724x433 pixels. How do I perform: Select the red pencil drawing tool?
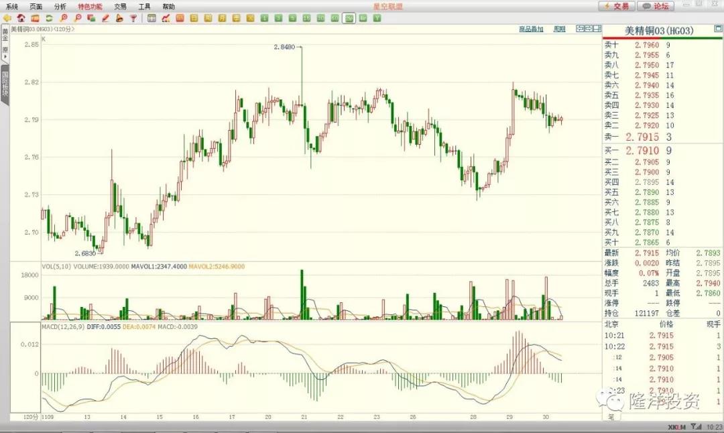(x=105, y=19)
